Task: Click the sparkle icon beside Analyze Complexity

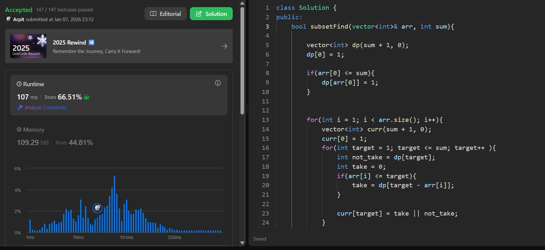Action: [20, 108]
